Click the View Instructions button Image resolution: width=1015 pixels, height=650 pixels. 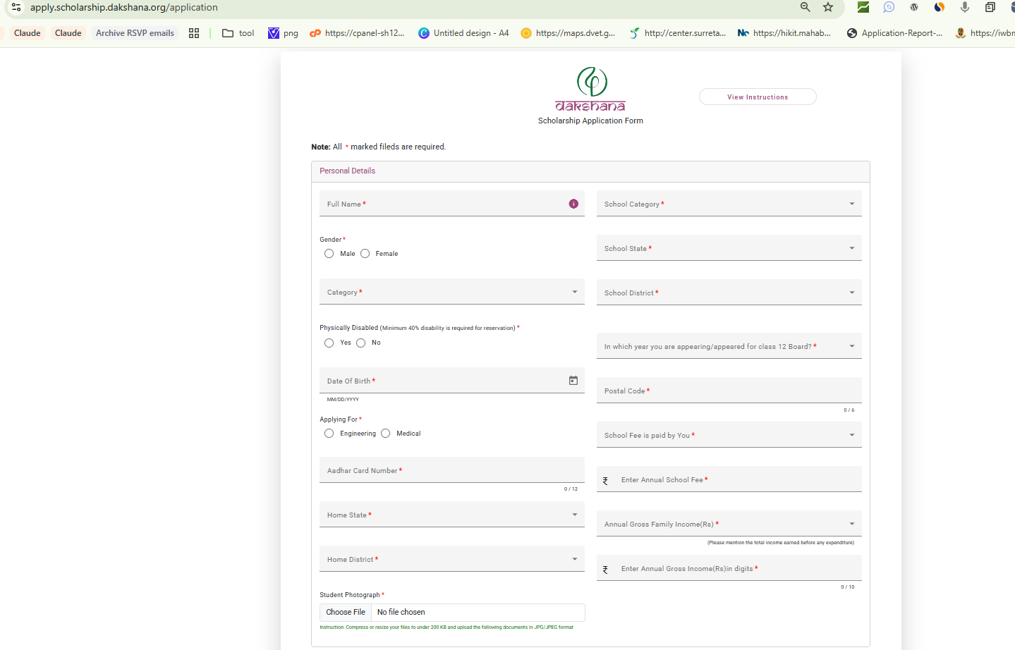point(758,97)
